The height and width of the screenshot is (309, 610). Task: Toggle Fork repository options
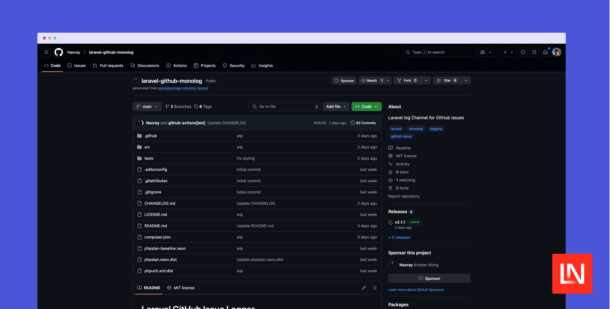click(x=426, y=80)
